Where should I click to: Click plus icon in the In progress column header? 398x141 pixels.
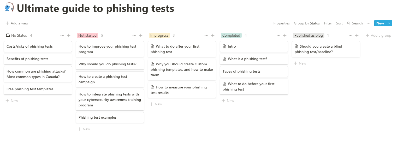[x=213, y=35]
